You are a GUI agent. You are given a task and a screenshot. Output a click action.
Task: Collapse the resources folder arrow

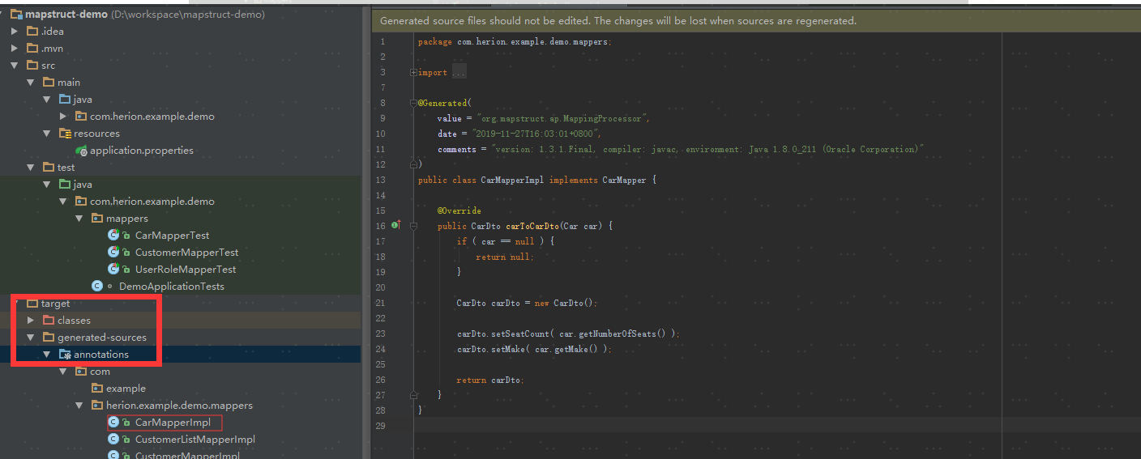pyautogui.click(x=47, y=134)
